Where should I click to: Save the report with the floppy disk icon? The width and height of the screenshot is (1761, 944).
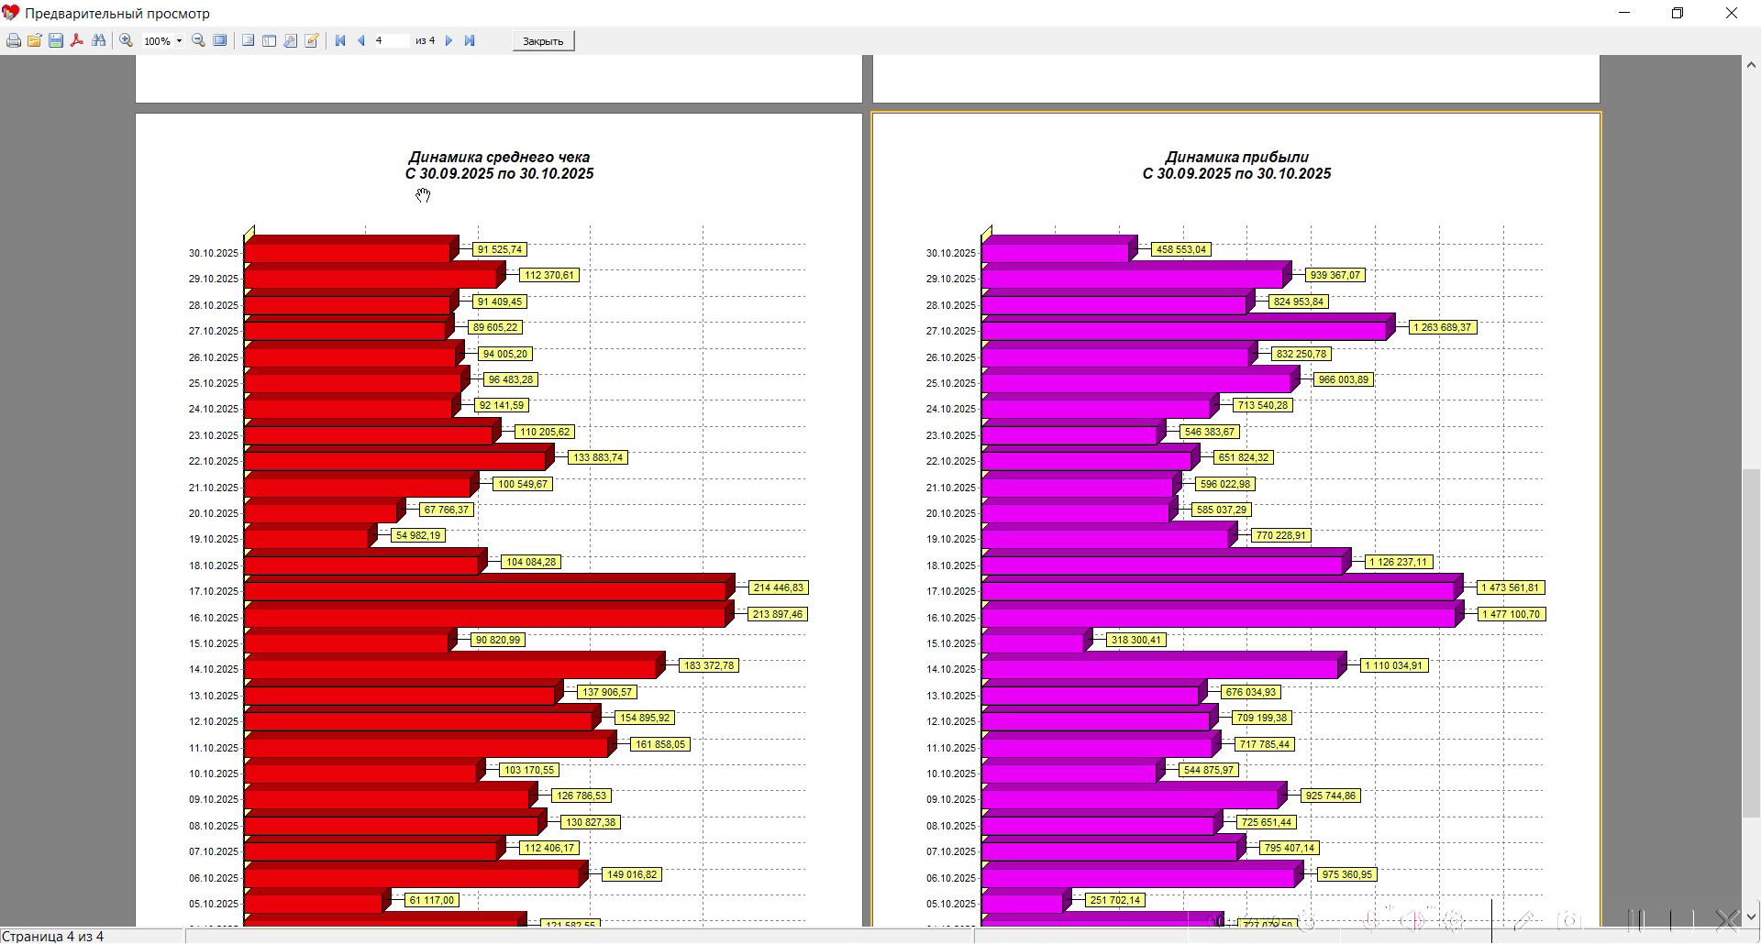tap(56, 41)
